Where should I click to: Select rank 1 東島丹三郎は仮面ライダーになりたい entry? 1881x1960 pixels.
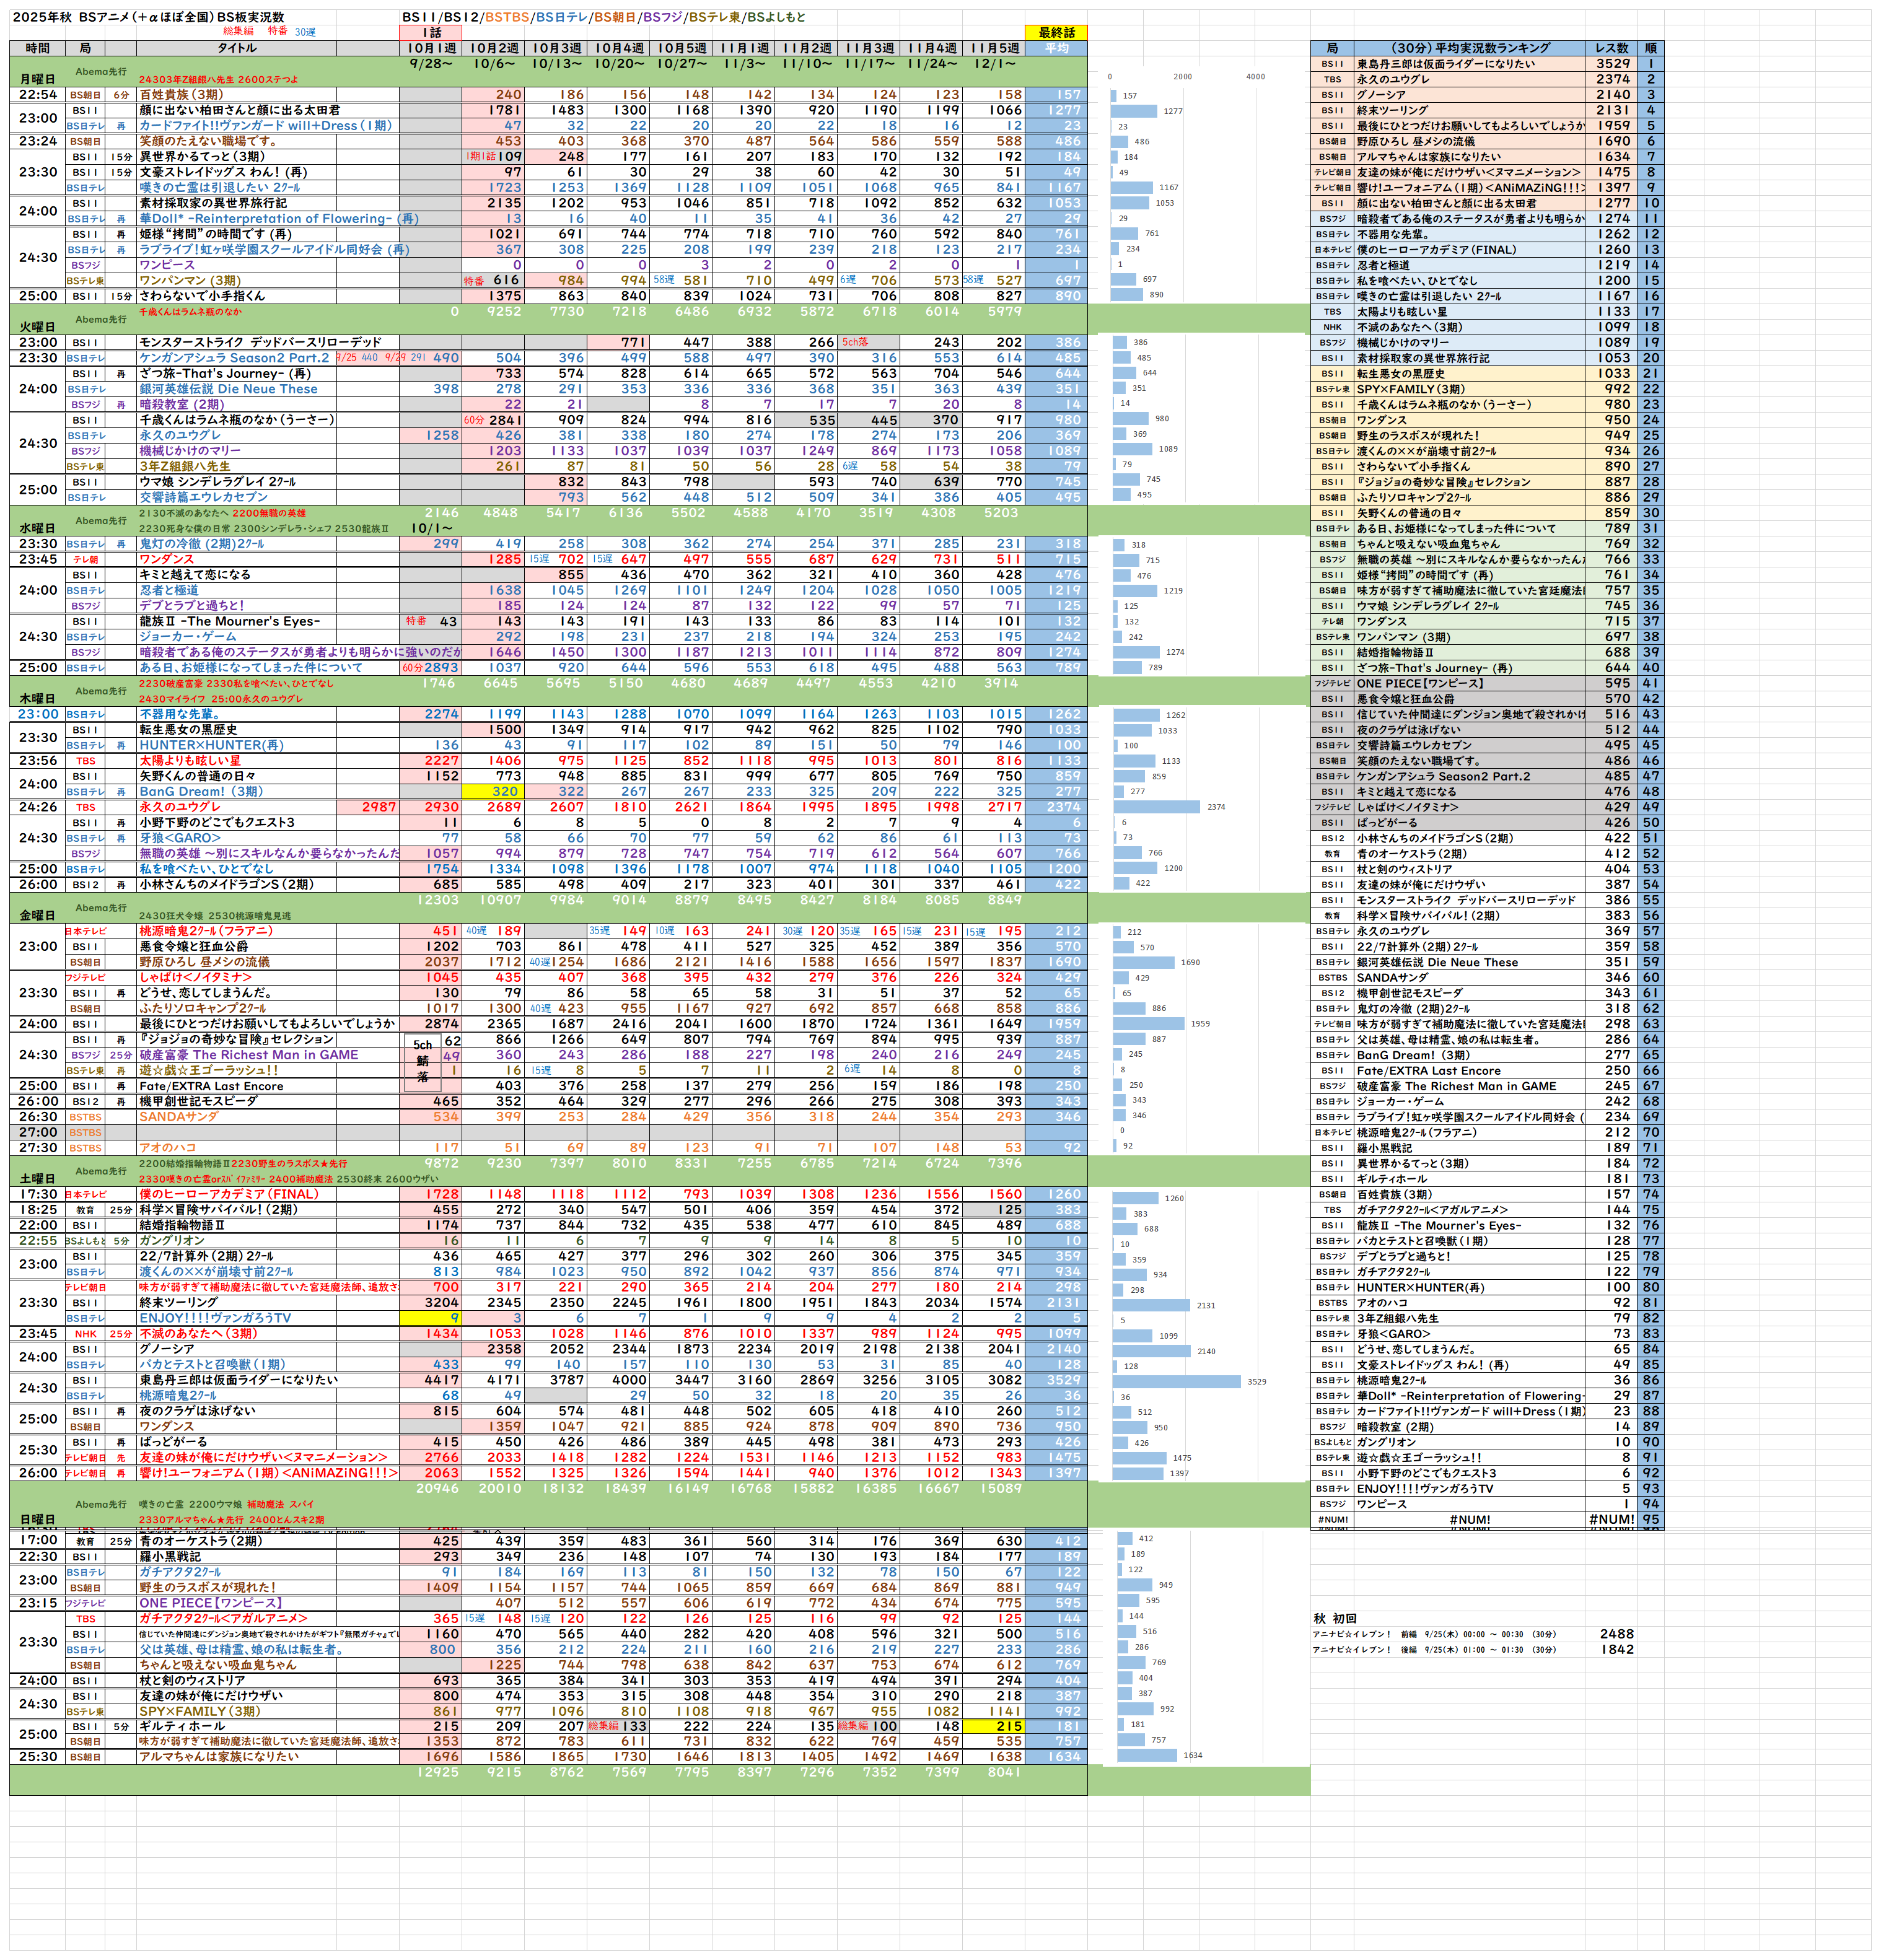(1445, 64)
